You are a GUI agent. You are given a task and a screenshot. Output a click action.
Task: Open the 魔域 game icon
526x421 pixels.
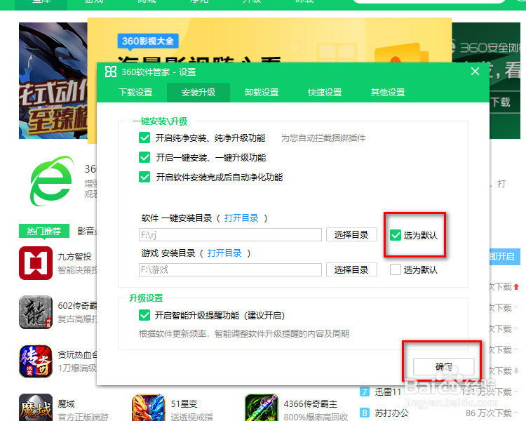[36, 408]
